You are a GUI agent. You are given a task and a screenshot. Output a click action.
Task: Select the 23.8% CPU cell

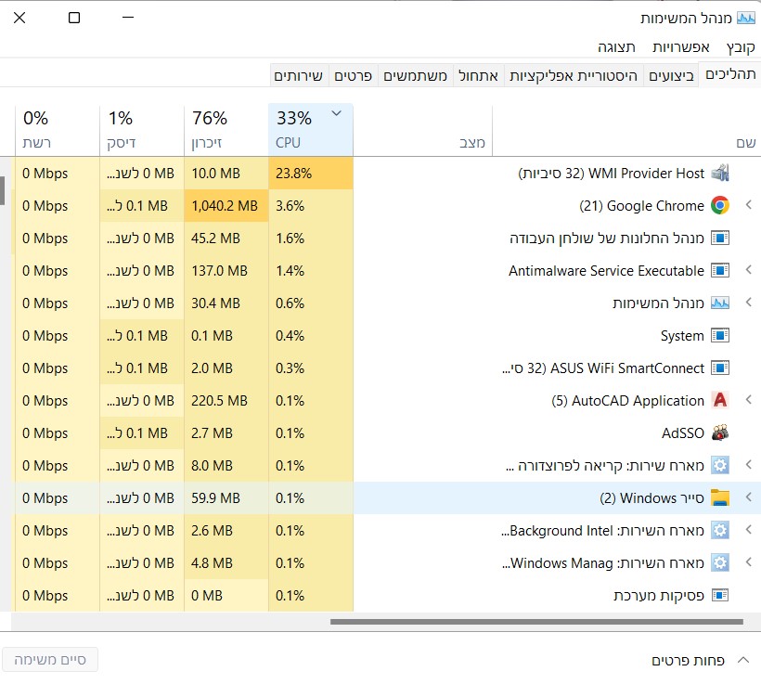pos(311,174)
